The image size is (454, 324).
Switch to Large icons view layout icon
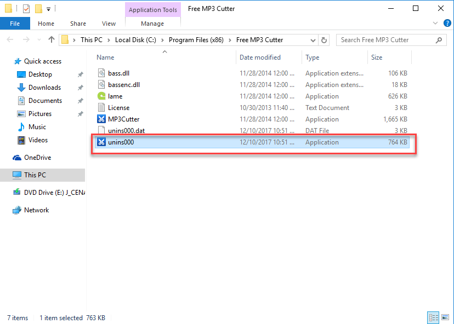coord(445,317)
